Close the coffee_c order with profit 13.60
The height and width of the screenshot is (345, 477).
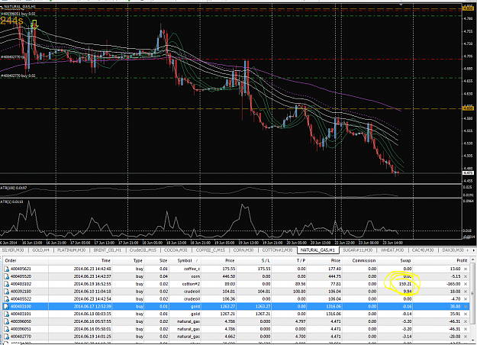point(466,269)
